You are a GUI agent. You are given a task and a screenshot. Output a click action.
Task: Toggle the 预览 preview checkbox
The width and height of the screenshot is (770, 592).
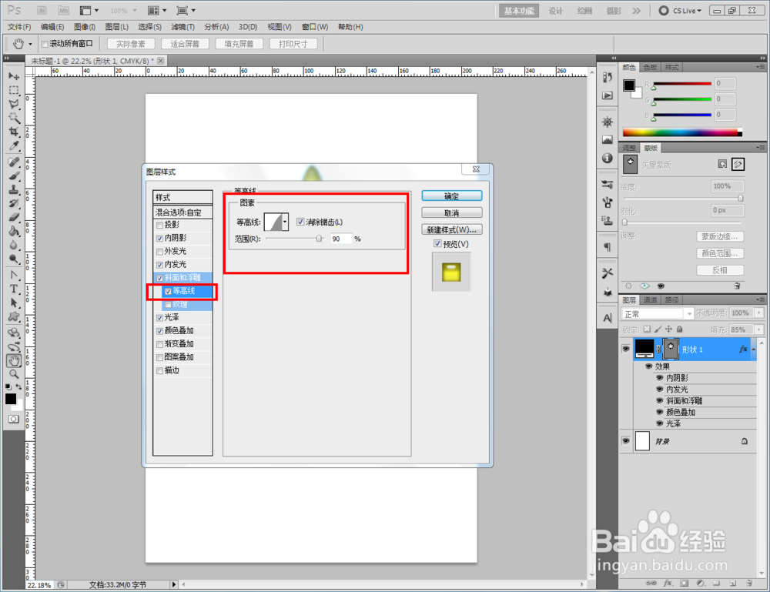(437, 243)
